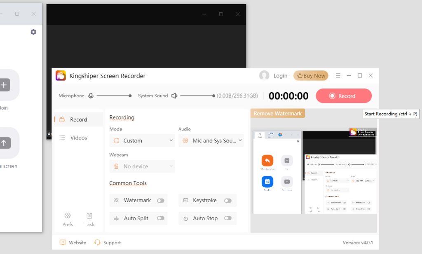Toggle the Watermark switch on
This screenshot has width=422, height=254.
(161, 200)
